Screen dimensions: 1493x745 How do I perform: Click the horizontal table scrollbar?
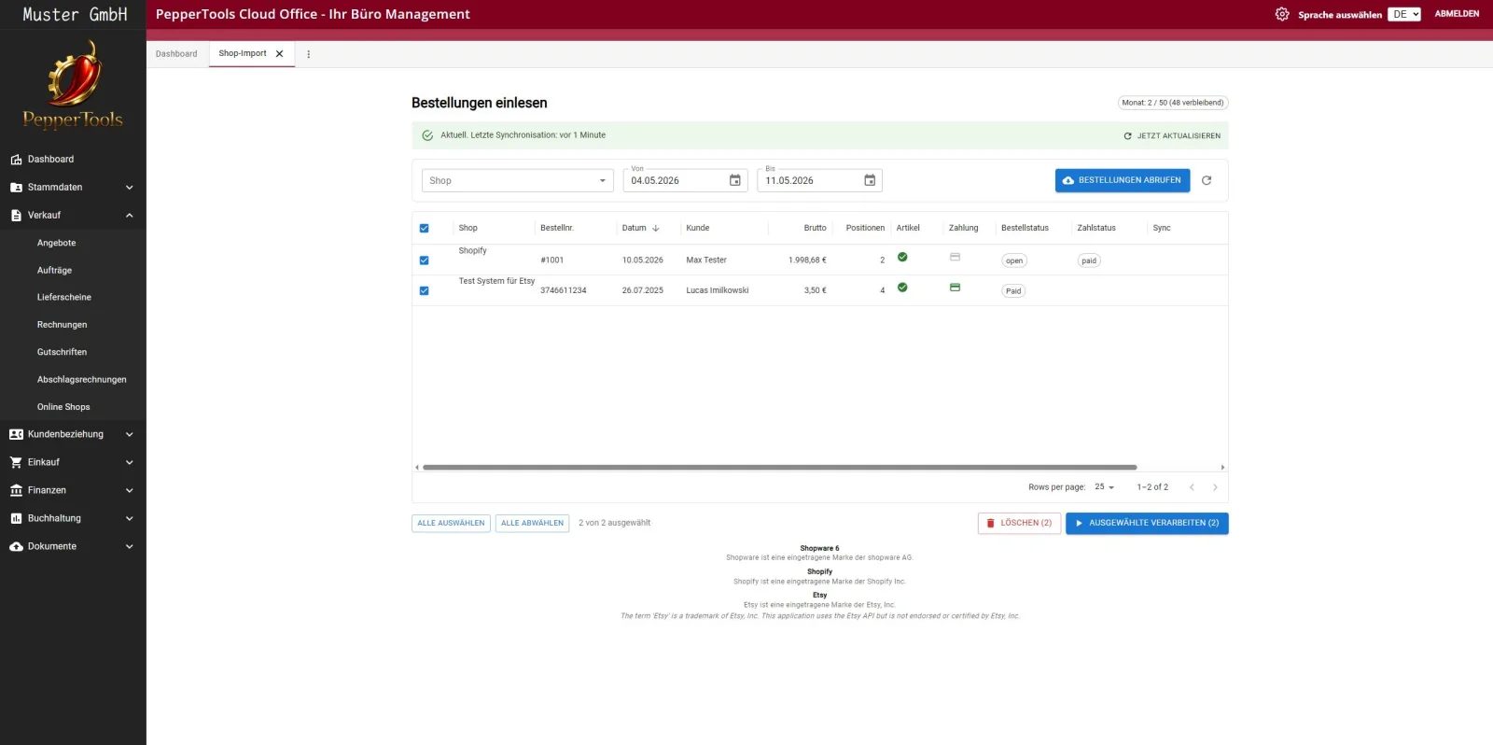[779, 467]
